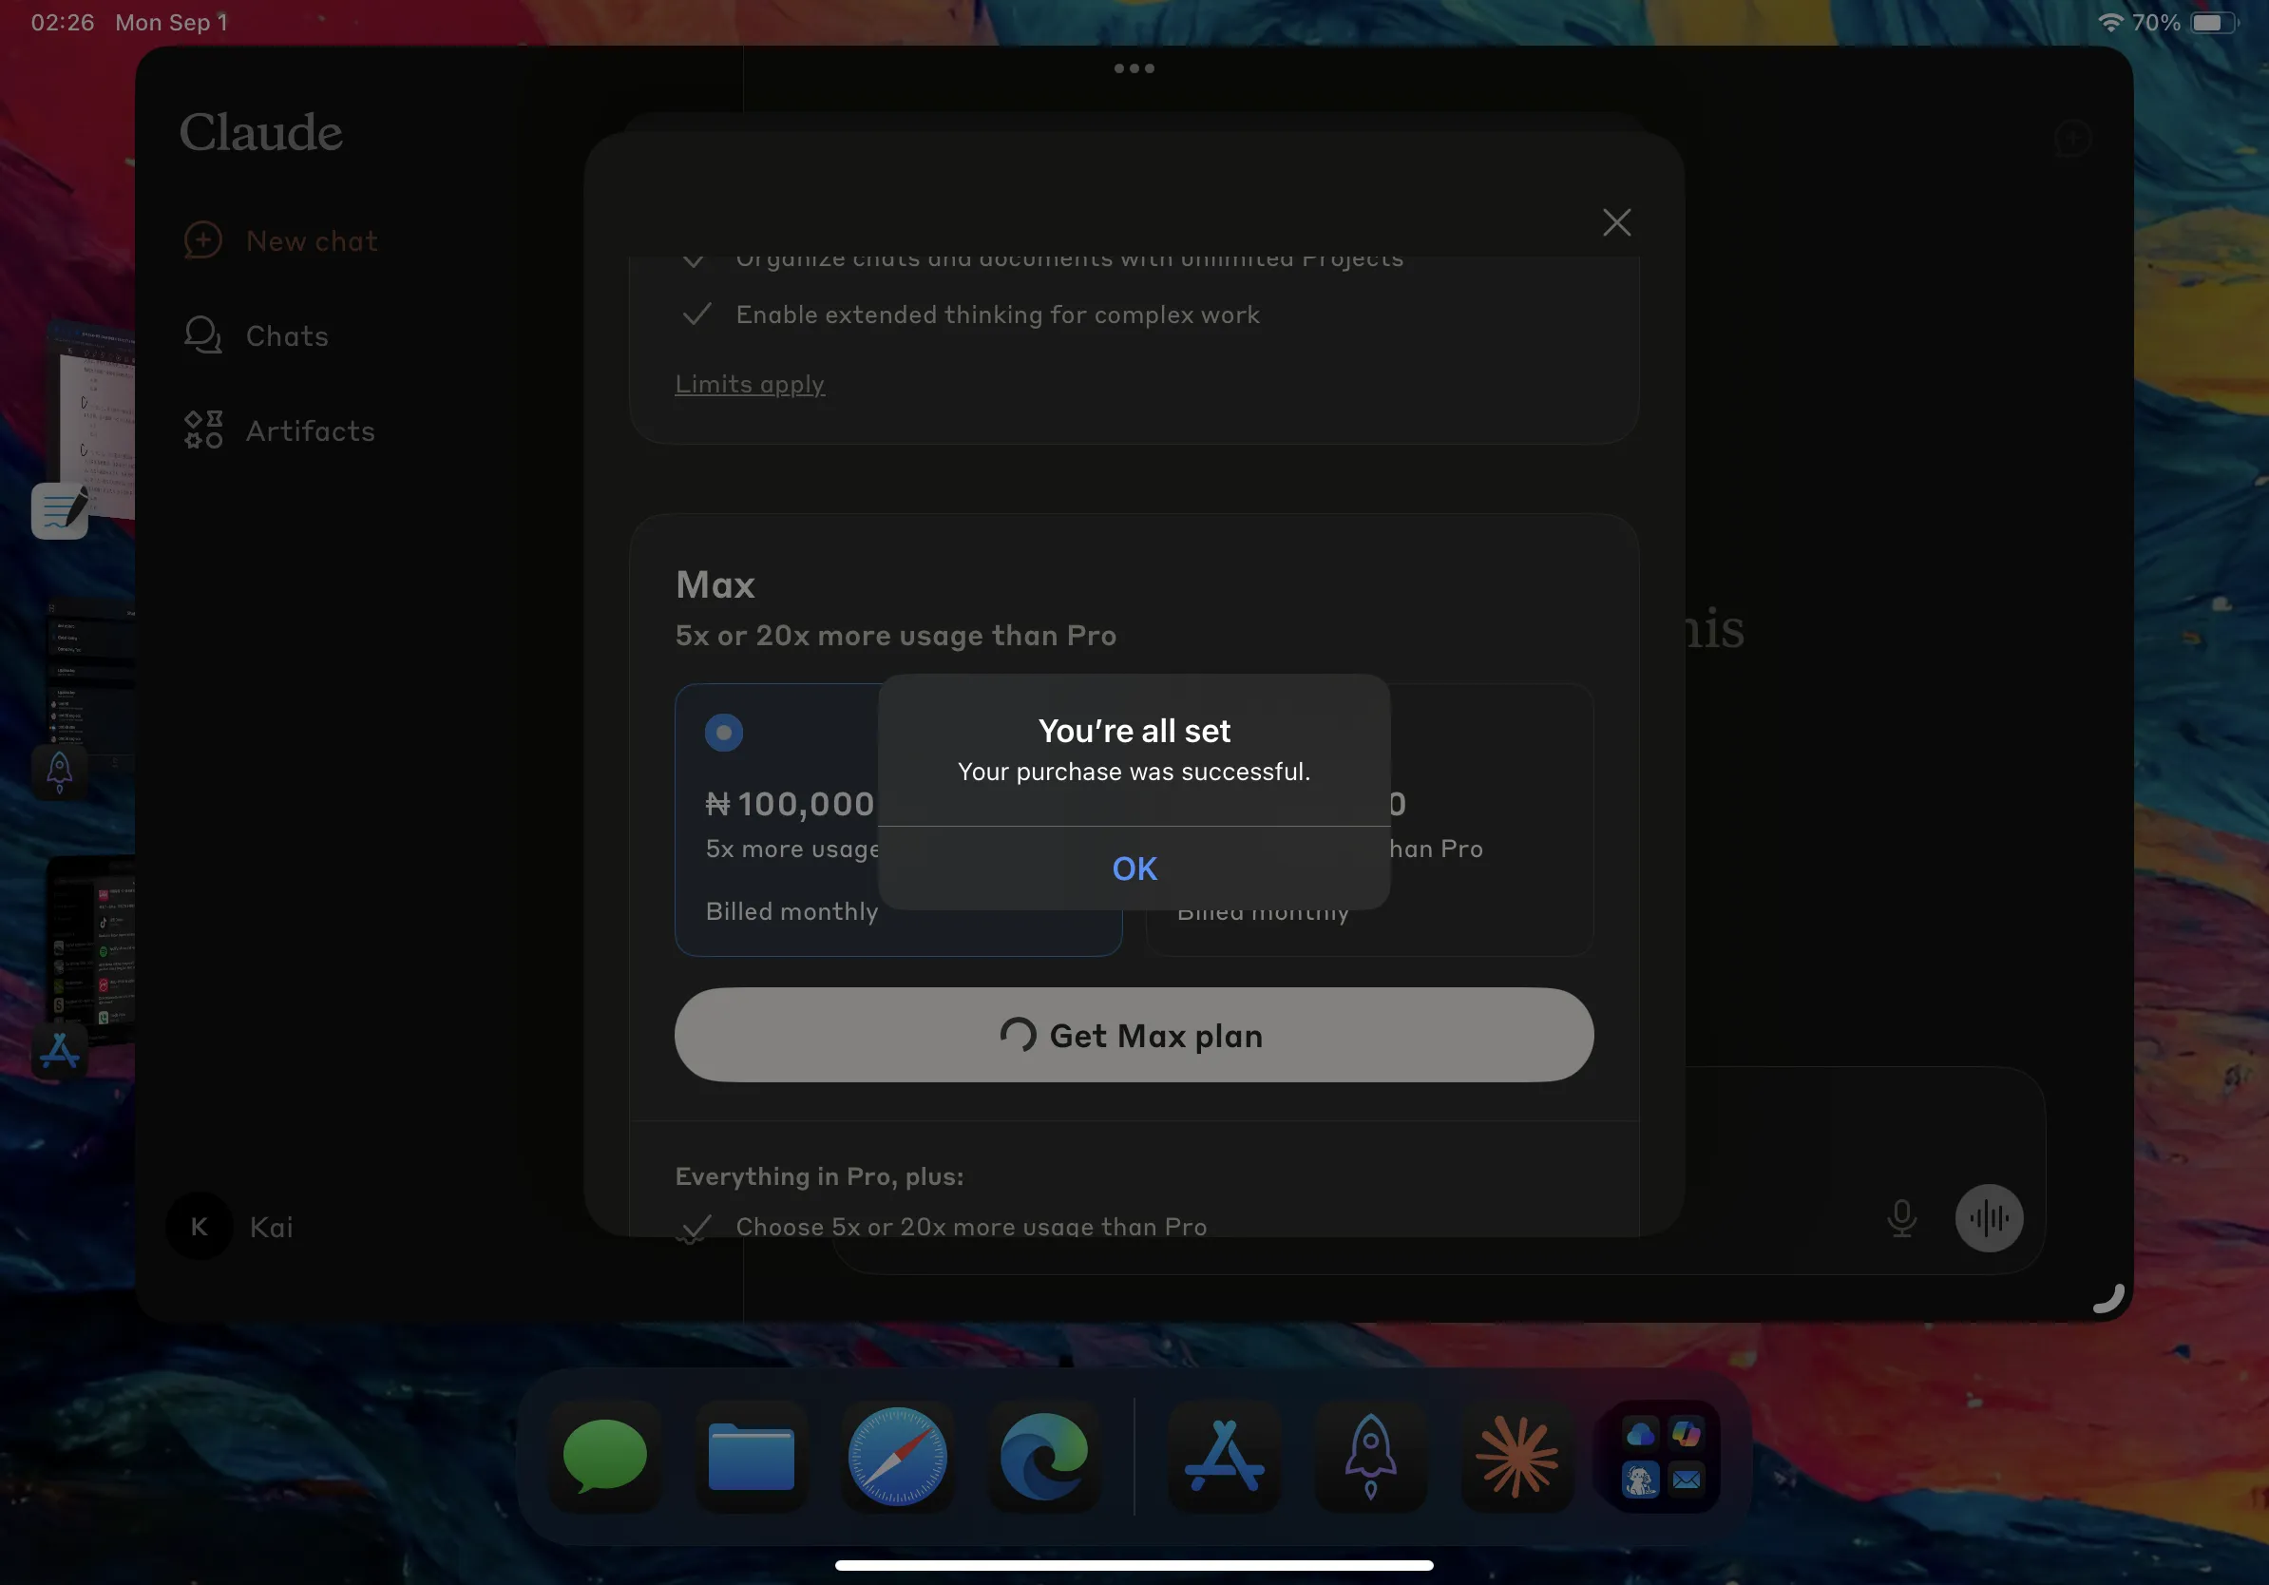
Task: Close the upgrade plans dialog
Action: pos(1616,222)
